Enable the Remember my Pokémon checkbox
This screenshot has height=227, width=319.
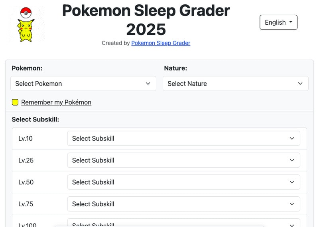pyautogui.click(x=15, y=102)
